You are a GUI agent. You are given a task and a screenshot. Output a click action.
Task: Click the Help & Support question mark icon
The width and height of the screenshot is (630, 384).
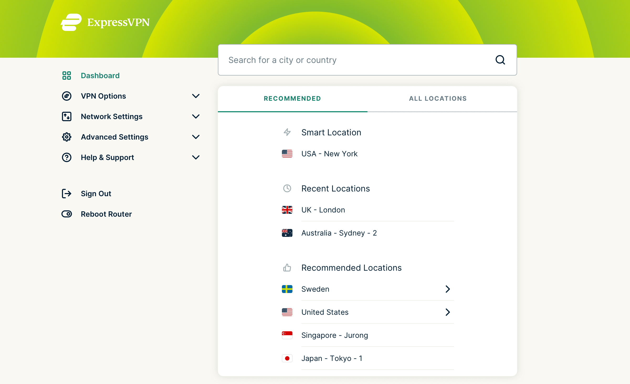pos(67,157)
